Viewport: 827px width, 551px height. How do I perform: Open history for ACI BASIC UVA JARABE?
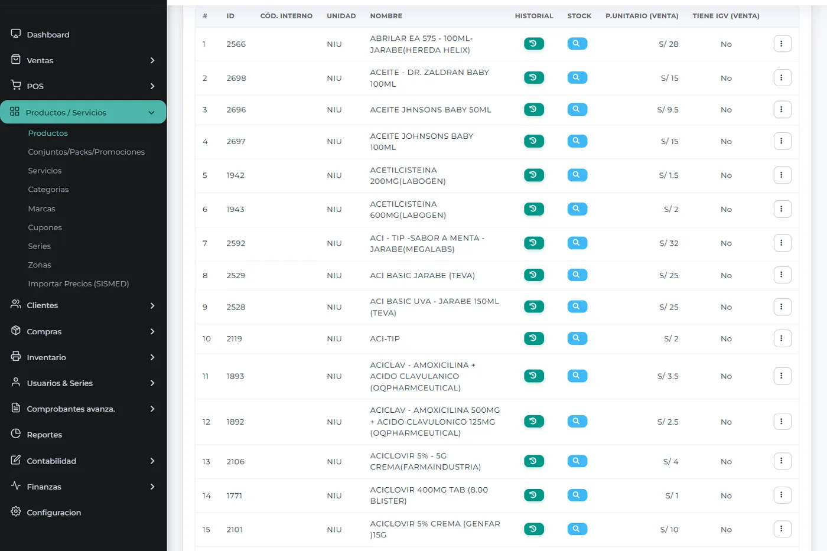coord(533,307)
